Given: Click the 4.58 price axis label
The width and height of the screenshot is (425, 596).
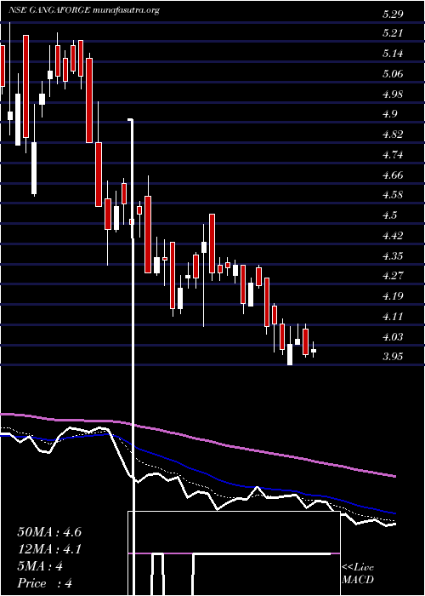Looking at the screenshot, I should pyautogui.click(x=393, y=195).
